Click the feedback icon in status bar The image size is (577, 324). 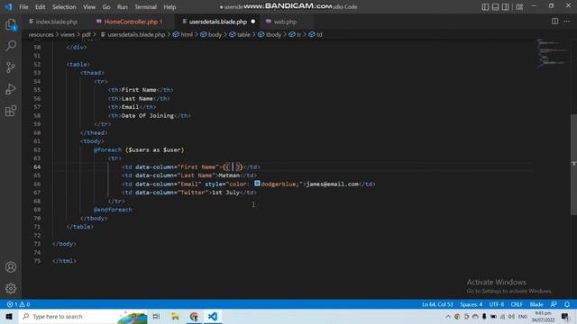(554, 304)
